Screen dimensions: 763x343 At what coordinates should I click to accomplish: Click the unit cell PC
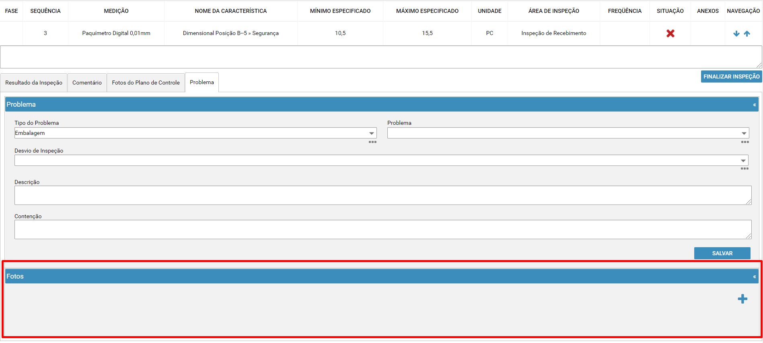489,33
